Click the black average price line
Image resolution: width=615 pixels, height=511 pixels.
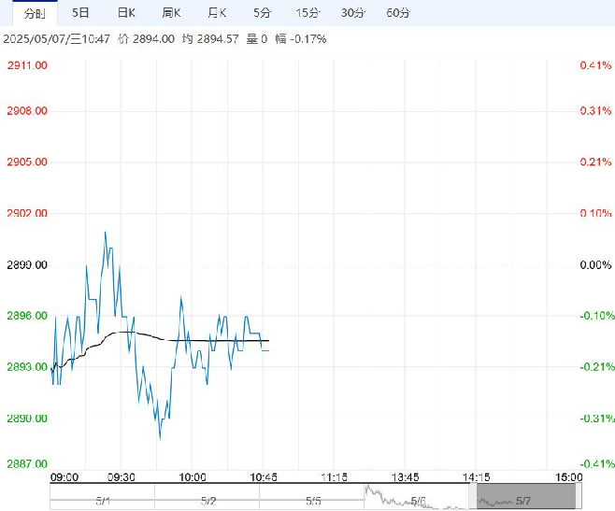point(196,340)
